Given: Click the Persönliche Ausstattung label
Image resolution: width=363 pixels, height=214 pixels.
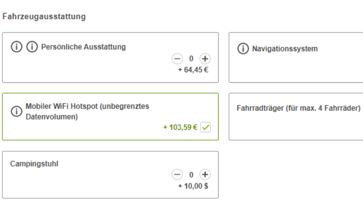Looking at the screenshot, I should 83,47.
